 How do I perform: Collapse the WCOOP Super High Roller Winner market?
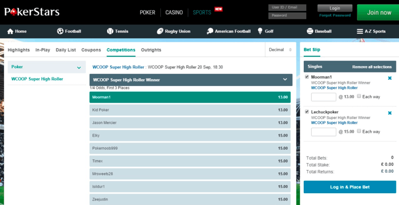(x=285, y=79)
